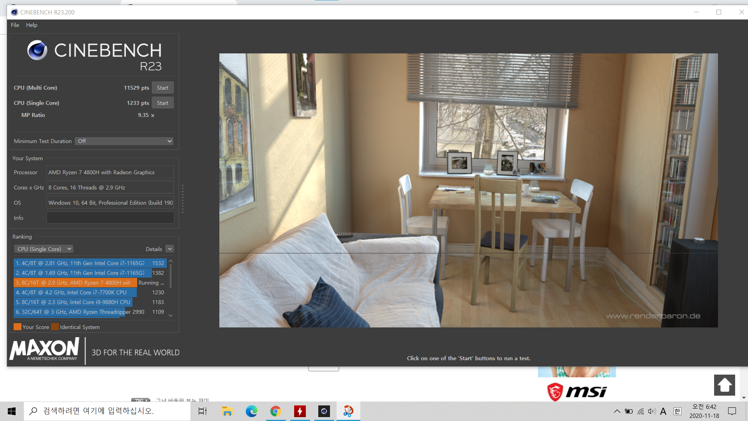Start the CPU Single Core test
748x421 pixels.
162,103
